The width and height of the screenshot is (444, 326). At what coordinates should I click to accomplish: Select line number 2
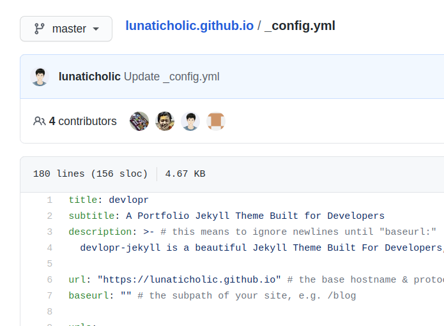pos(50,216)
